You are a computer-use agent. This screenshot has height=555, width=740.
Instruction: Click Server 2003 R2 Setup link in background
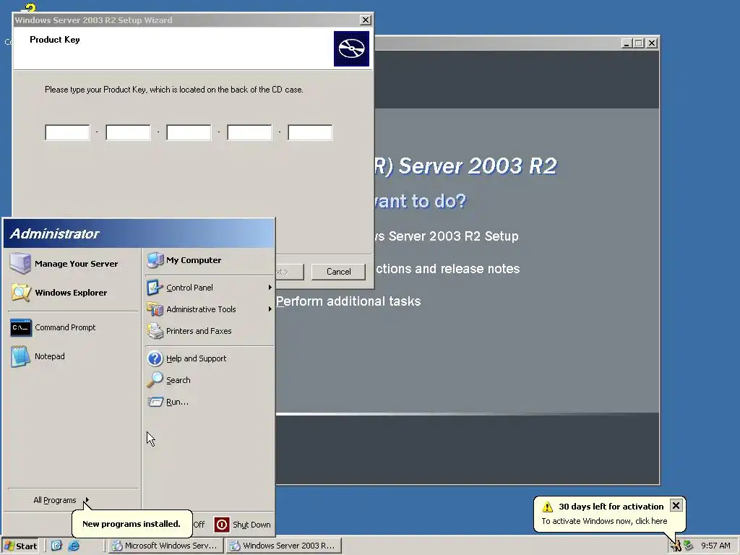pyautogui.click(x=447, y=236)
